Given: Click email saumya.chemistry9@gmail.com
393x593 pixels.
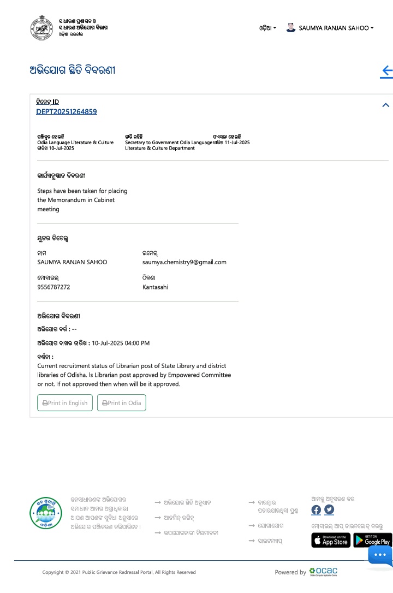Looking at the screenshot, I should [x=184, y=262].
